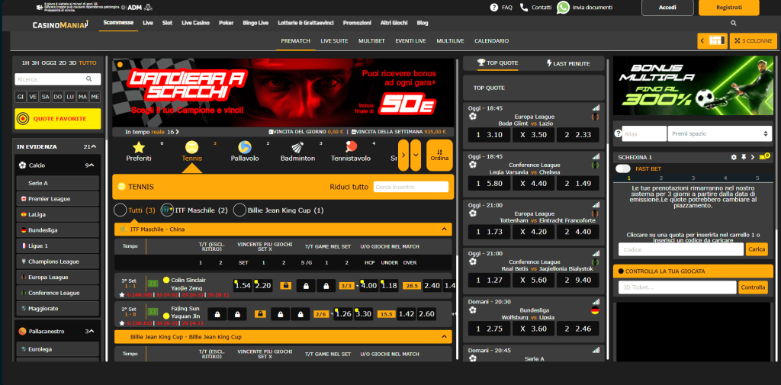Open the Live Casino menu item
This screenshot has height=385, width=781.
[195, 23]
